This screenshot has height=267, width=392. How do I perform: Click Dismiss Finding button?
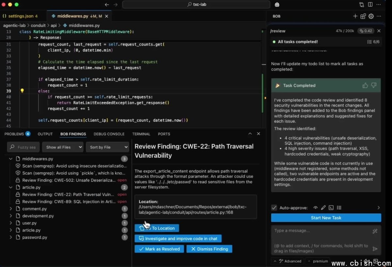point(209,249)
